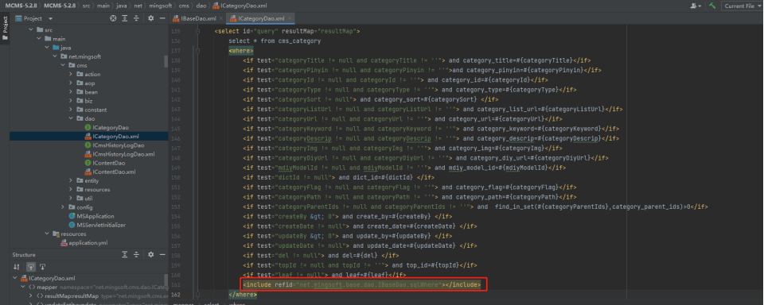Click fold toggle on line 135 select tag
The image size is (764, 305).
(x=197, y=31)
